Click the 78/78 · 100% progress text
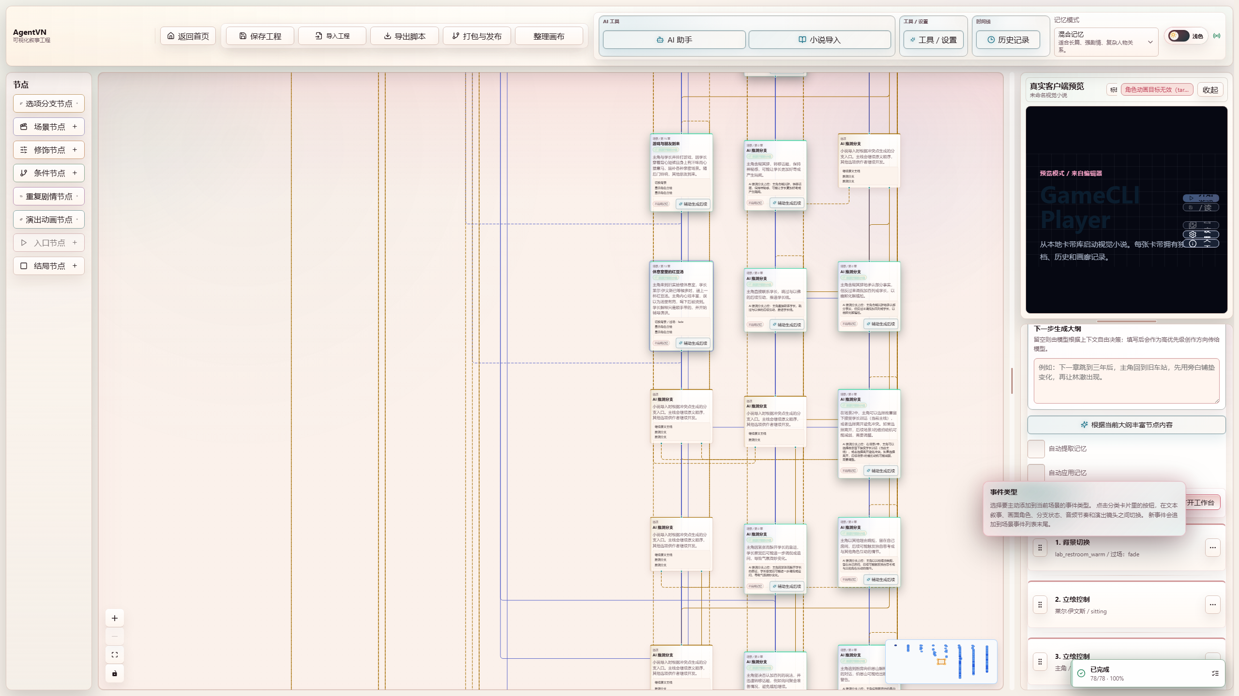The width and height of the screenshot is (1239, 696). tap(1107, 679)
